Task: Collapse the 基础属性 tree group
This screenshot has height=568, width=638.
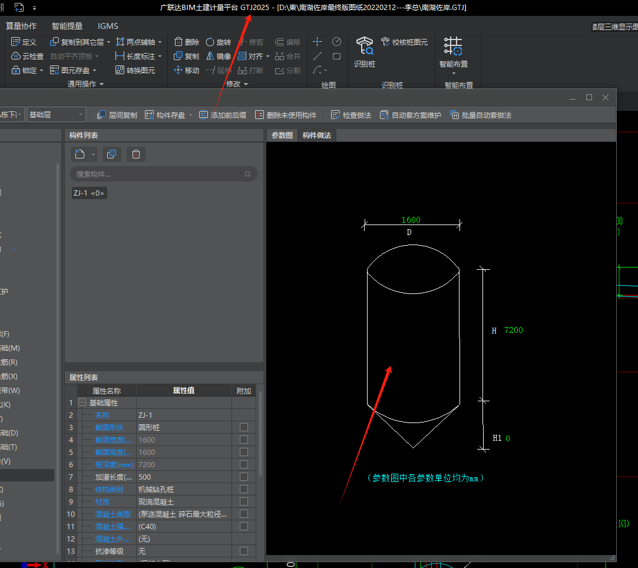Action: coord(82,402)
